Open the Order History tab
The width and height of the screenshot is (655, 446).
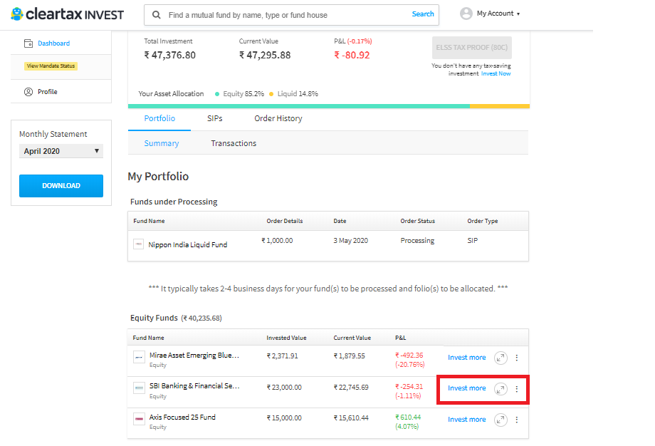click(278, 118)
